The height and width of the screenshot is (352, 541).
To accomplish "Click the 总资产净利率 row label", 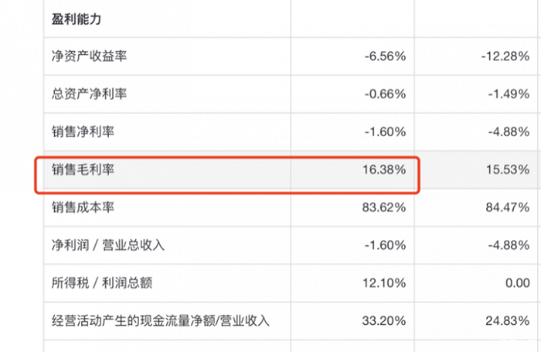I will pos(88,94).
